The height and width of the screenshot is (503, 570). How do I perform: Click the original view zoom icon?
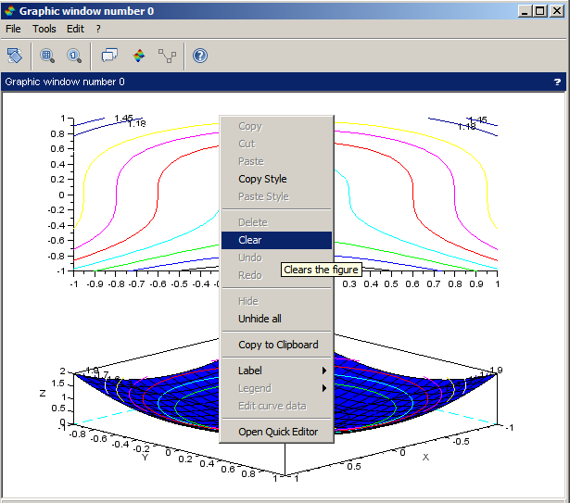click(x=74, y=56)
